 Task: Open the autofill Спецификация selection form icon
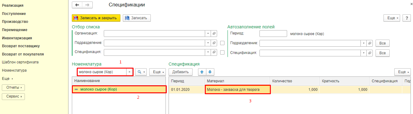click(x=370, y=53)
